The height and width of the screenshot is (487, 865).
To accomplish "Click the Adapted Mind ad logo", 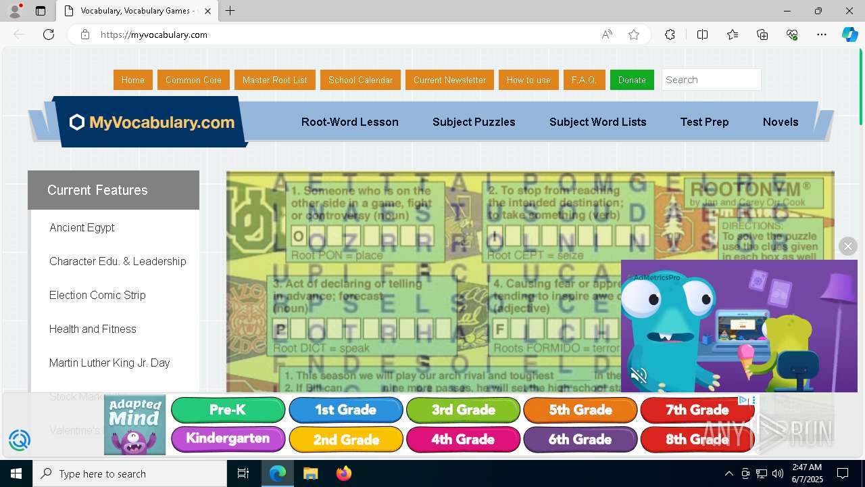I will [x=135, y=425].
